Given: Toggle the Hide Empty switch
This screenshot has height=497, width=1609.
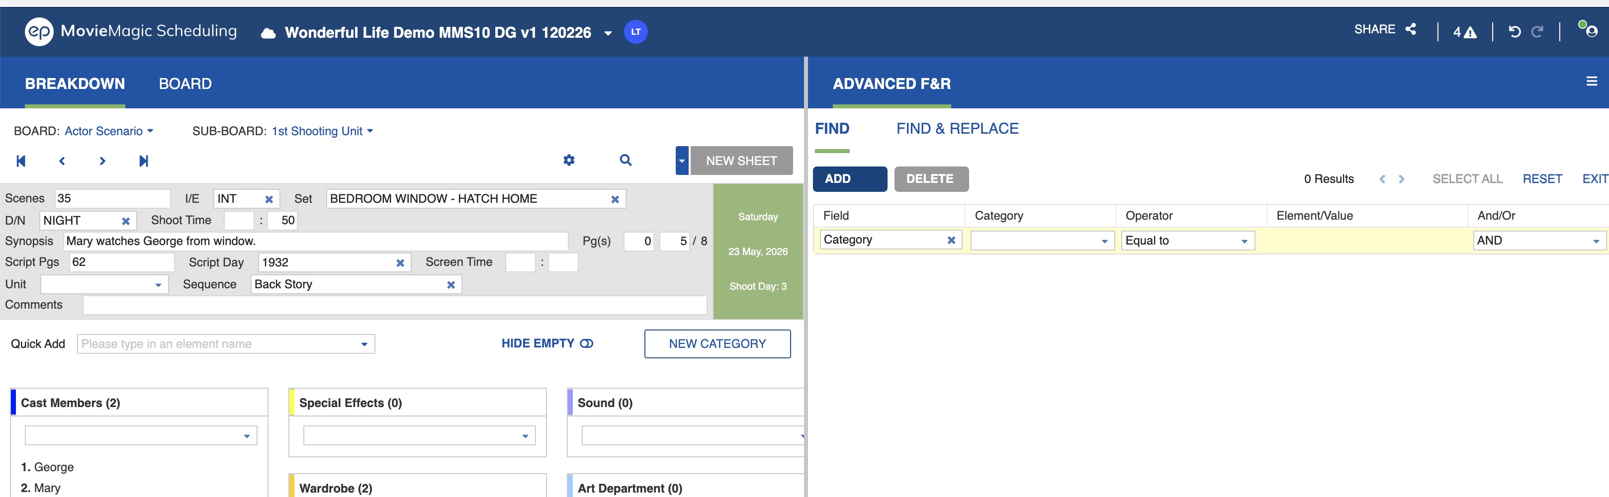Looking at the screenshot, I should pyautogui.click(x=587, y=343).
